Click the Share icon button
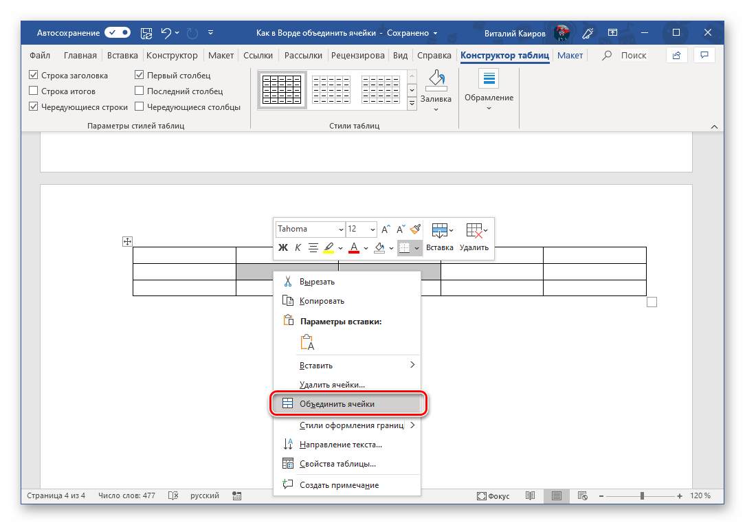 pyautogui.click(x=676, y=55)
